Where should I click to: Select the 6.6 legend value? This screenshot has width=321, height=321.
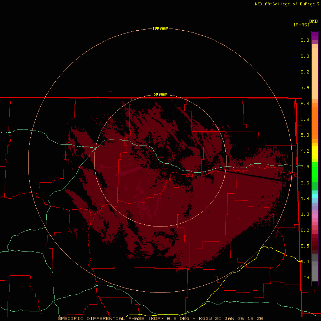pyautogui.click(x=305, y=103)
